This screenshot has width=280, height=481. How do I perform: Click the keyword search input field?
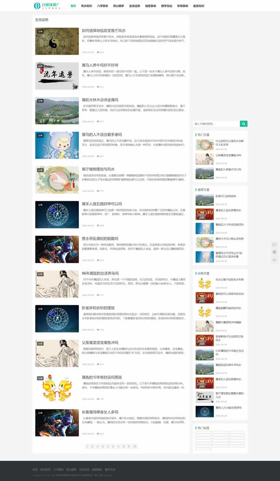point(217,124)
